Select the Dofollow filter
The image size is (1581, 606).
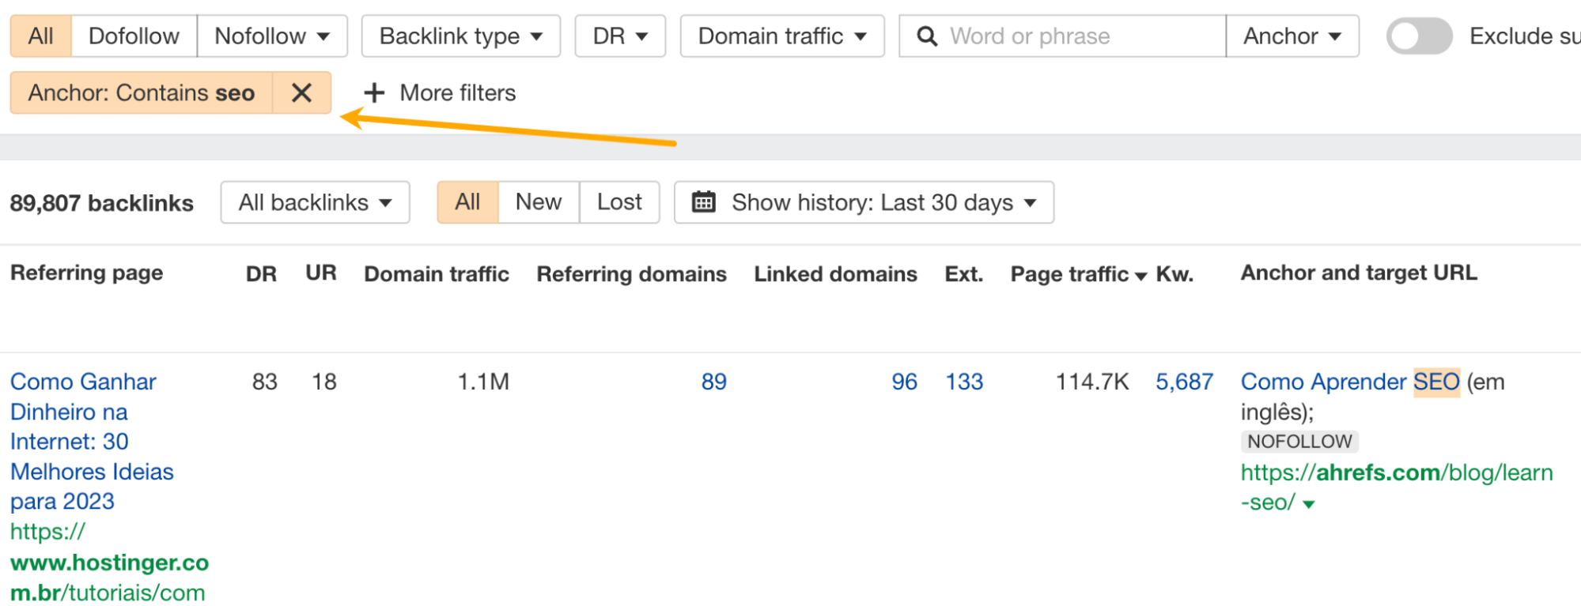pyautogui.click(x=134, y=36)
